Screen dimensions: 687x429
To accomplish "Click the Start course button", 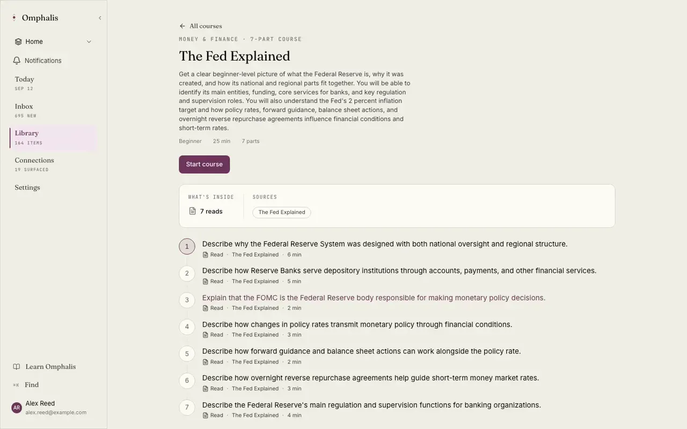I will pyautogui.click(x=204, y=165).
